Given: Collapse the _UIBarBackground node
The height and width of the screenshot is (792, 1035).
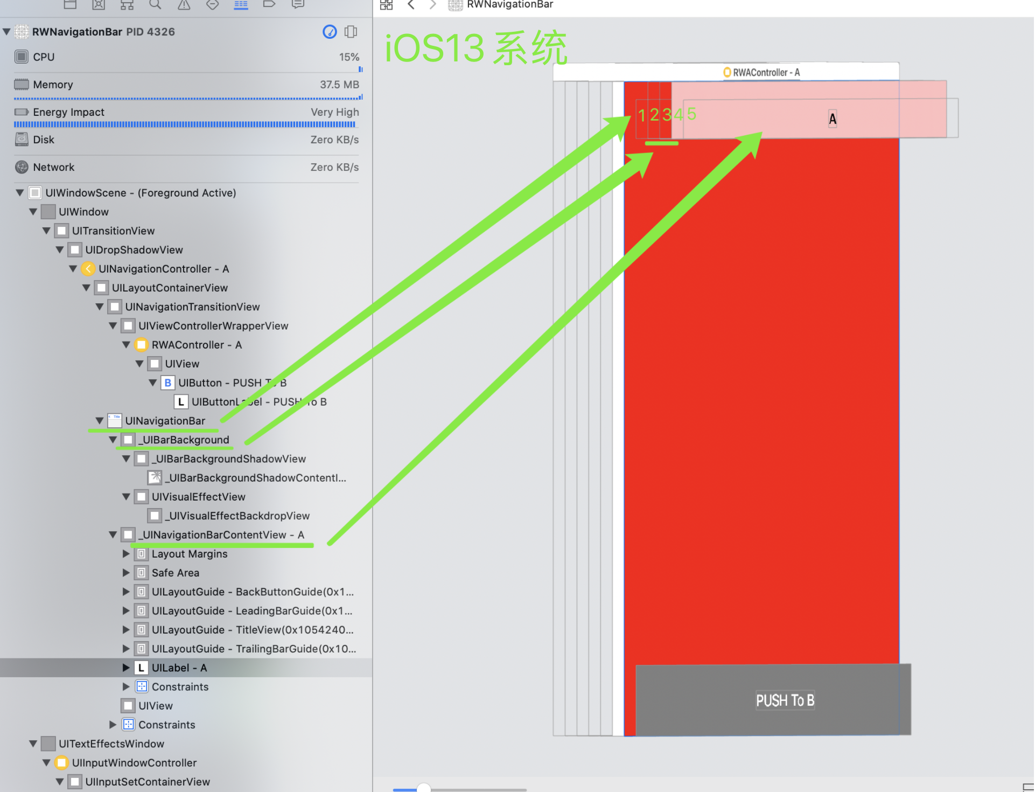Looking at the screenshot, I should pyautogui.click(x=113, y=440).
